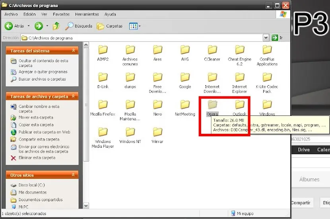The image size is (330, 219).
Task: Click Copiar esta carpeta
Action: tap(36, 125)
